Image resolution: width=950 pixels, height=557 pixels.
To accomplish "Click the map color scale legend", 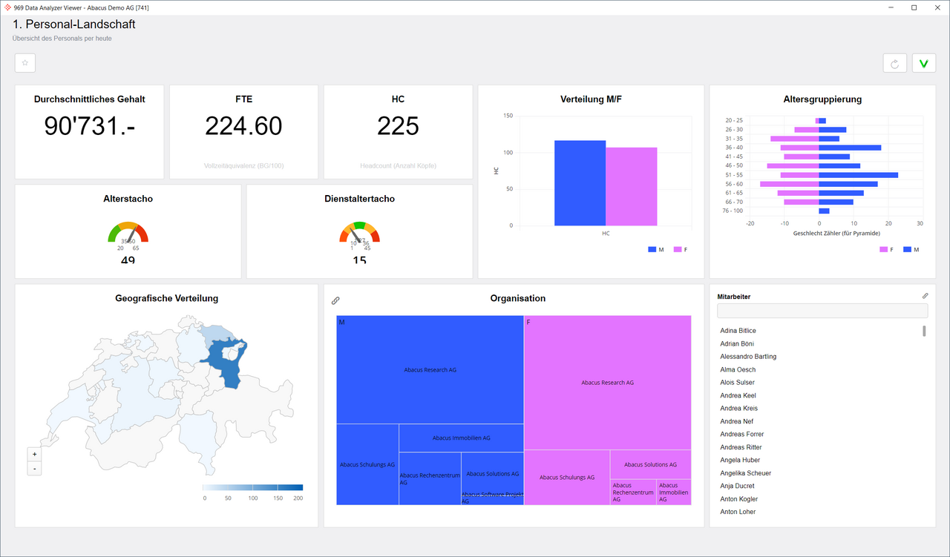I will click(252, 488).
